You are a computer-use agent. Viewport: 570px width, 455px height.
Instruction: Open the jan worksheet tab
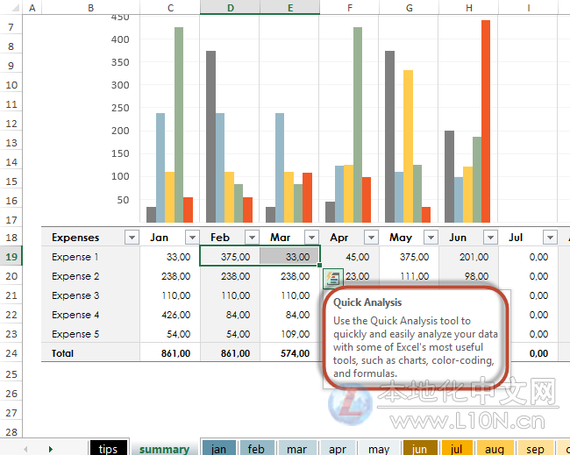218,449
